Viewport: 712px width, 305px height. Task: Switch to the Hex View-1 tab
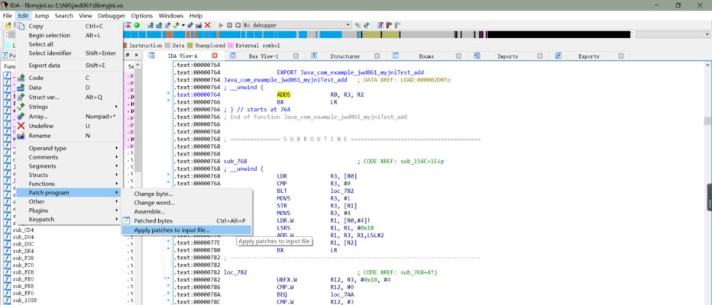click(264, 56)
